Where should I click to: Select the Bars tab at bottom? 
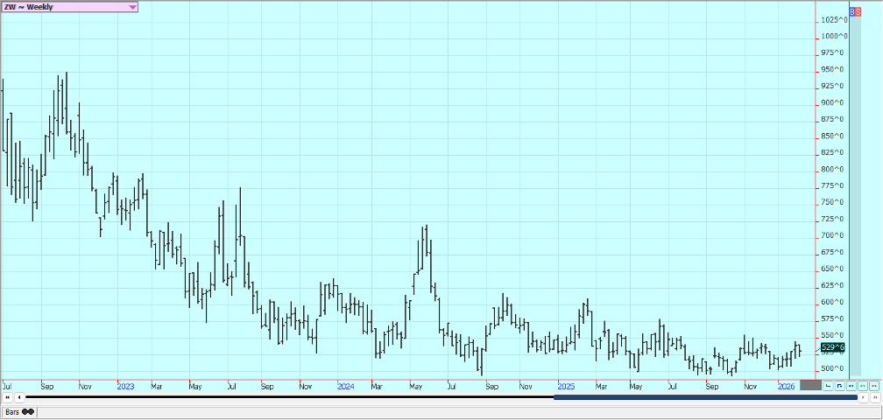coord(18,411)
